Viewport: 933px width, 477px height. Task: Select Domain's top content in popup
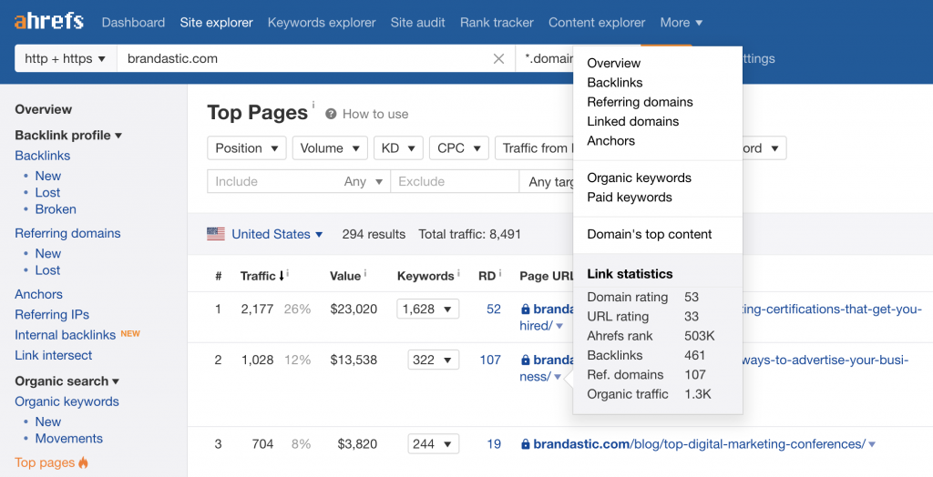click(x=649, y=234)
